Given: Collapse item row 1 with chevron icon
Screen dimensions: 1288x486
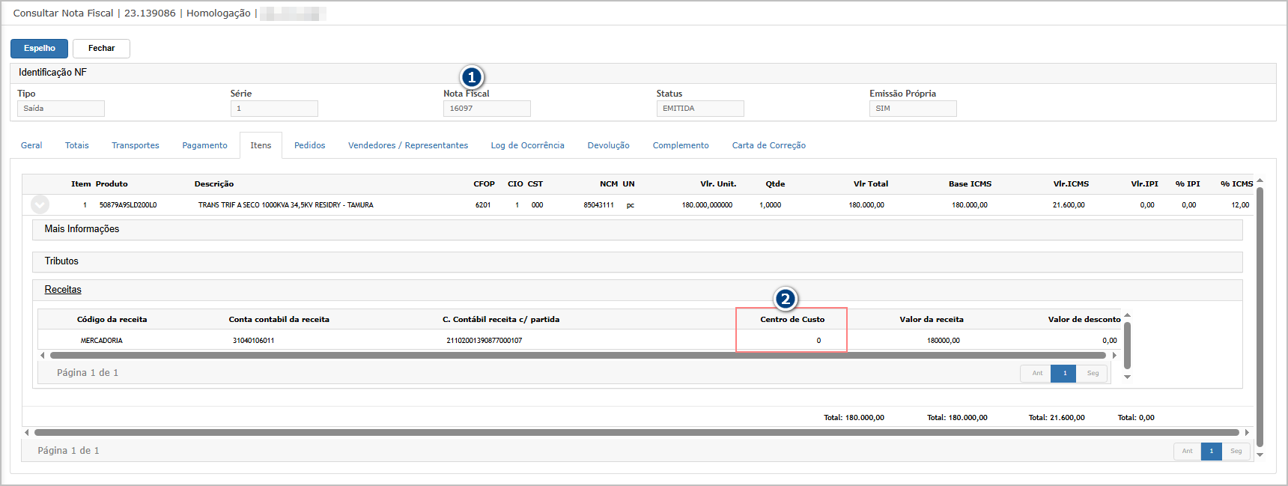Looking at the screenshot, I should [x=40, y=204].
